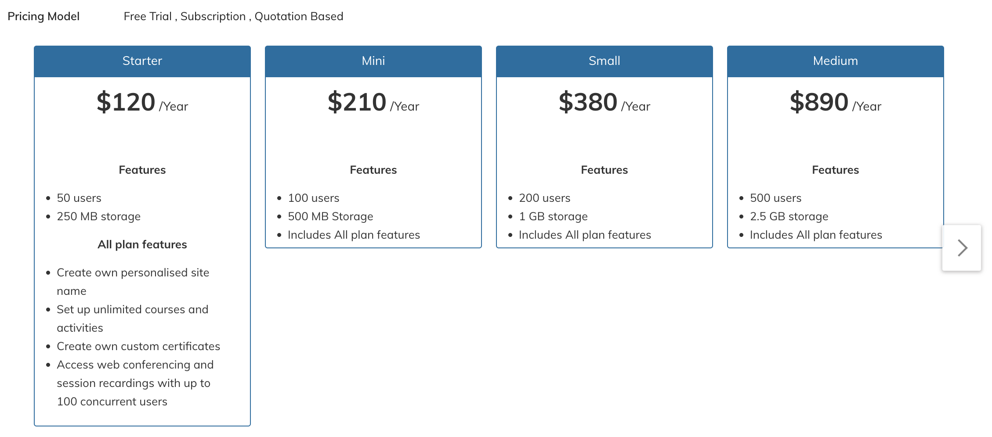Click the $890 /Year price
Image resolution: width=992 pixels, height=437 pixels.
click(x=836, y=102)
